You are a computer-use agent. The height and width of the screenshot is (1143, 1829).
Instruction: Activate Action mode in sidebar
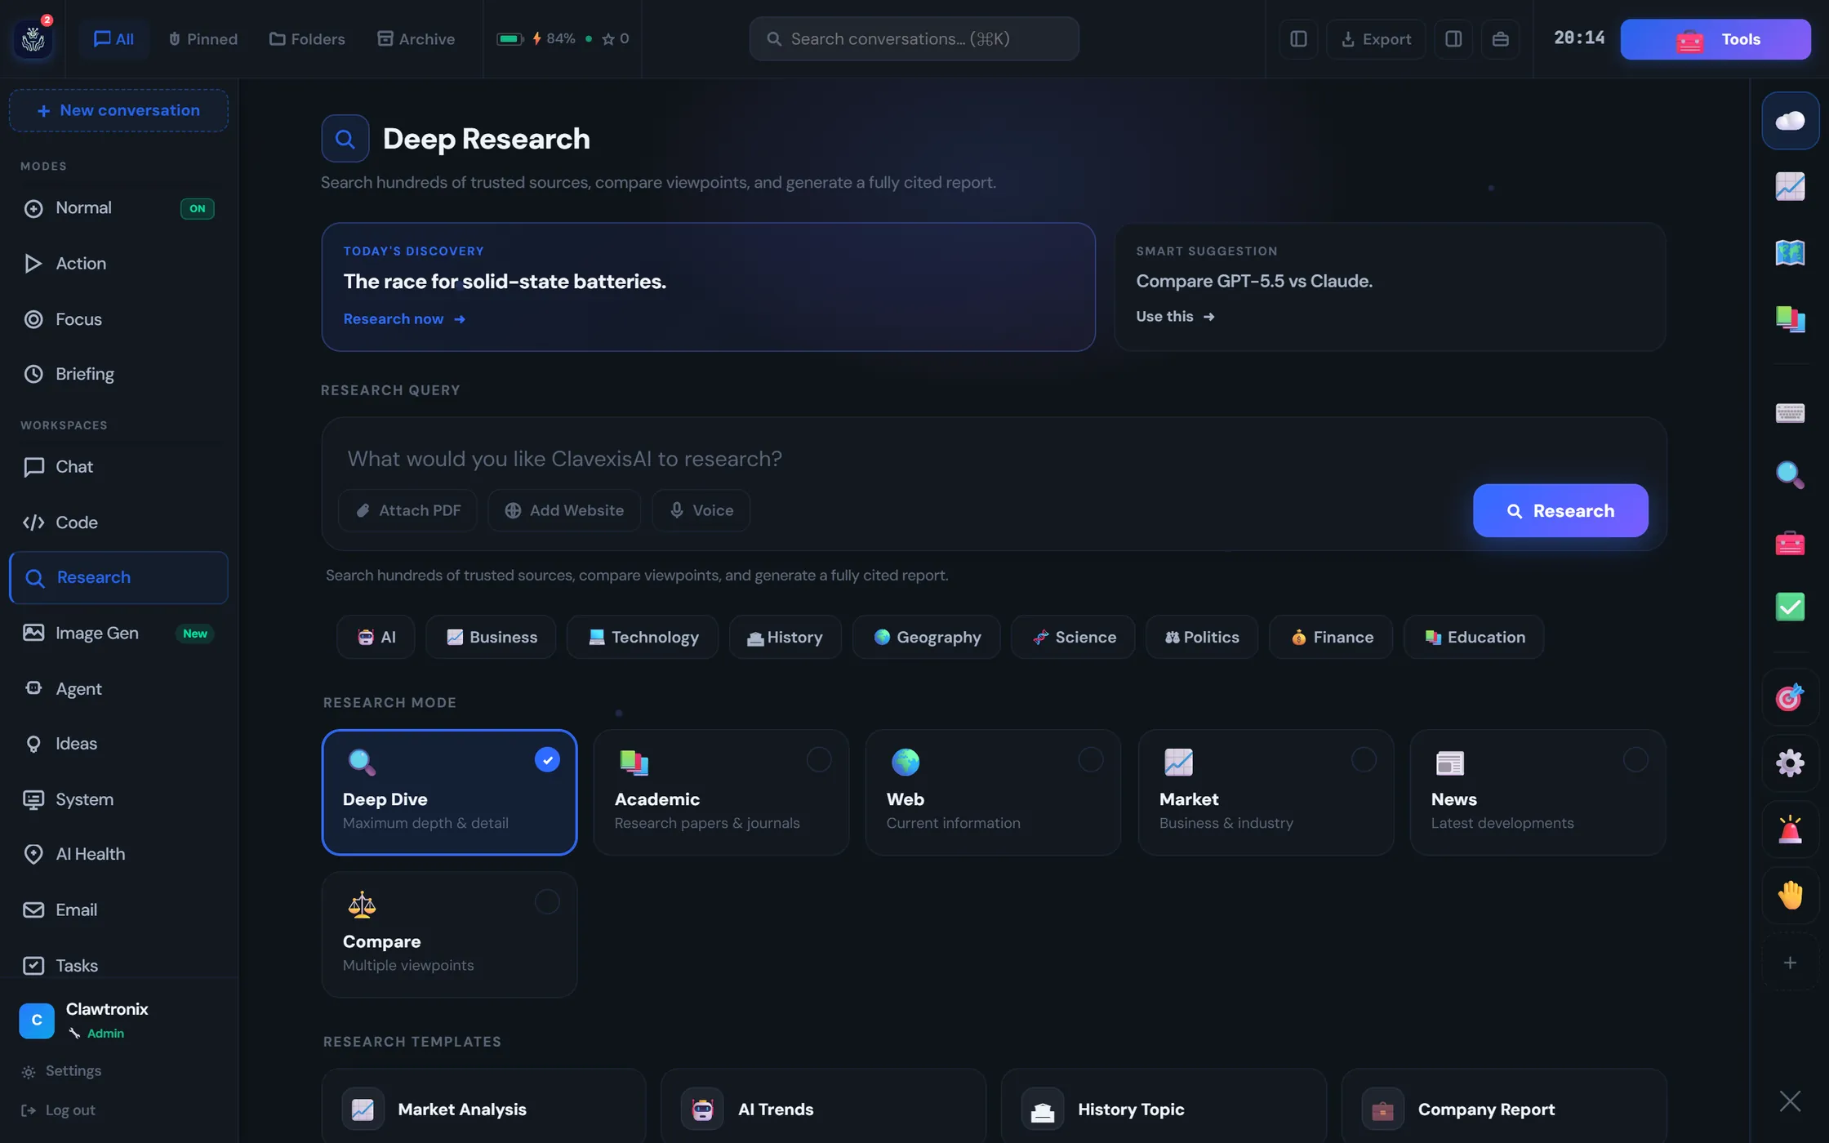(118, 263)
